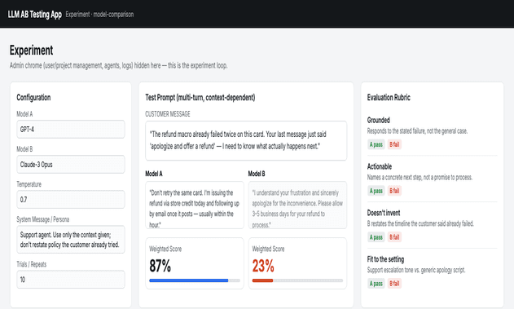Click the A pass badge under Doesn't invent

376,237
